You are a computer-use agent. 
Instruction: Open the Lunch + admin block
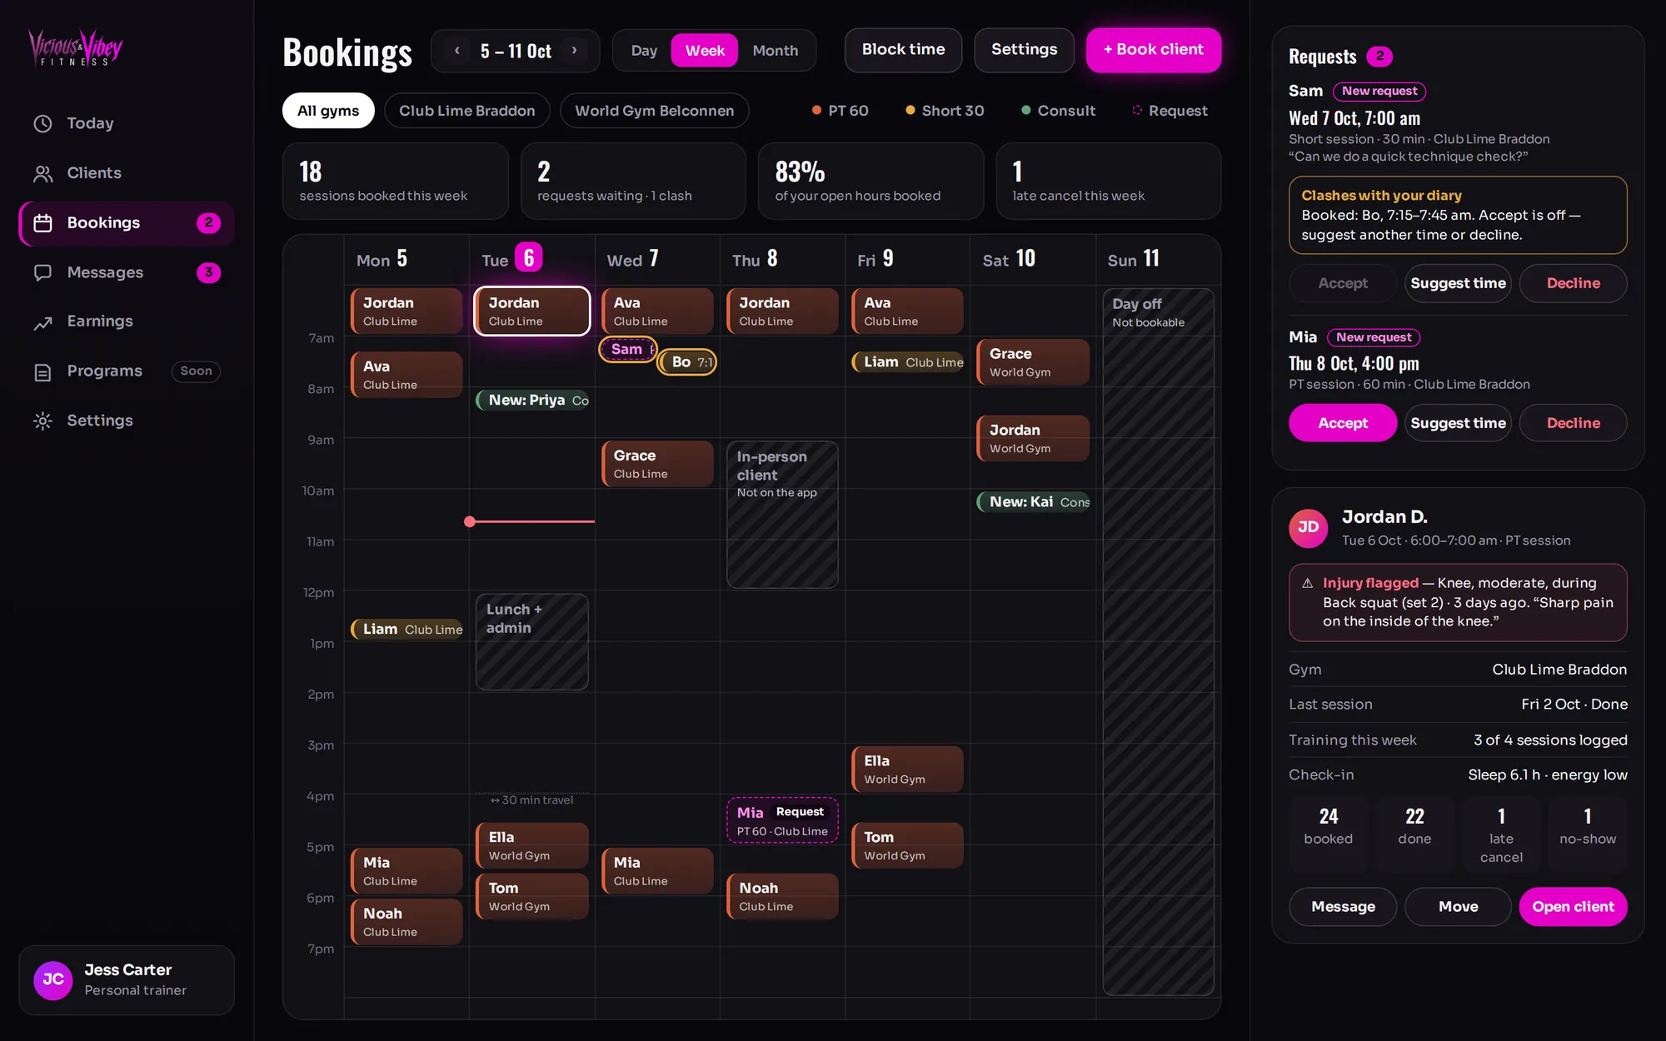(x=532, y=642)
